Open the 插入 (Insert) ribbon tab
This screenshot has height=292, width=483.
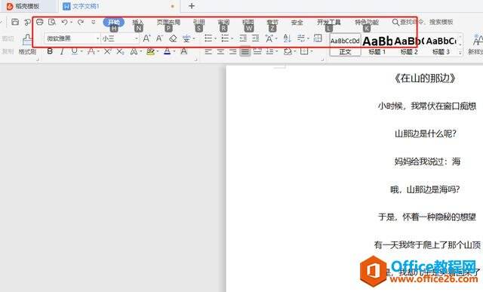tap(138, 22)
